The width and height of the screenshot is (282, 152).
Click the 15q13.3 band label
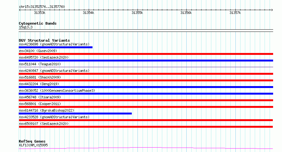[x=26, y=27]
